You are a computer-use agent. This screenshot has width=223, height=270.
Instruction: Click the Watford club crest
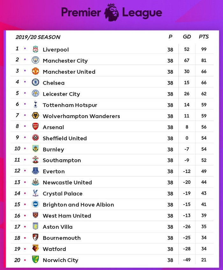(x=35, y=248)
